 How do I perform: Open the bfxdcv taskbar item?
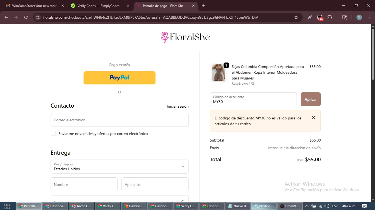pos(264,206)
